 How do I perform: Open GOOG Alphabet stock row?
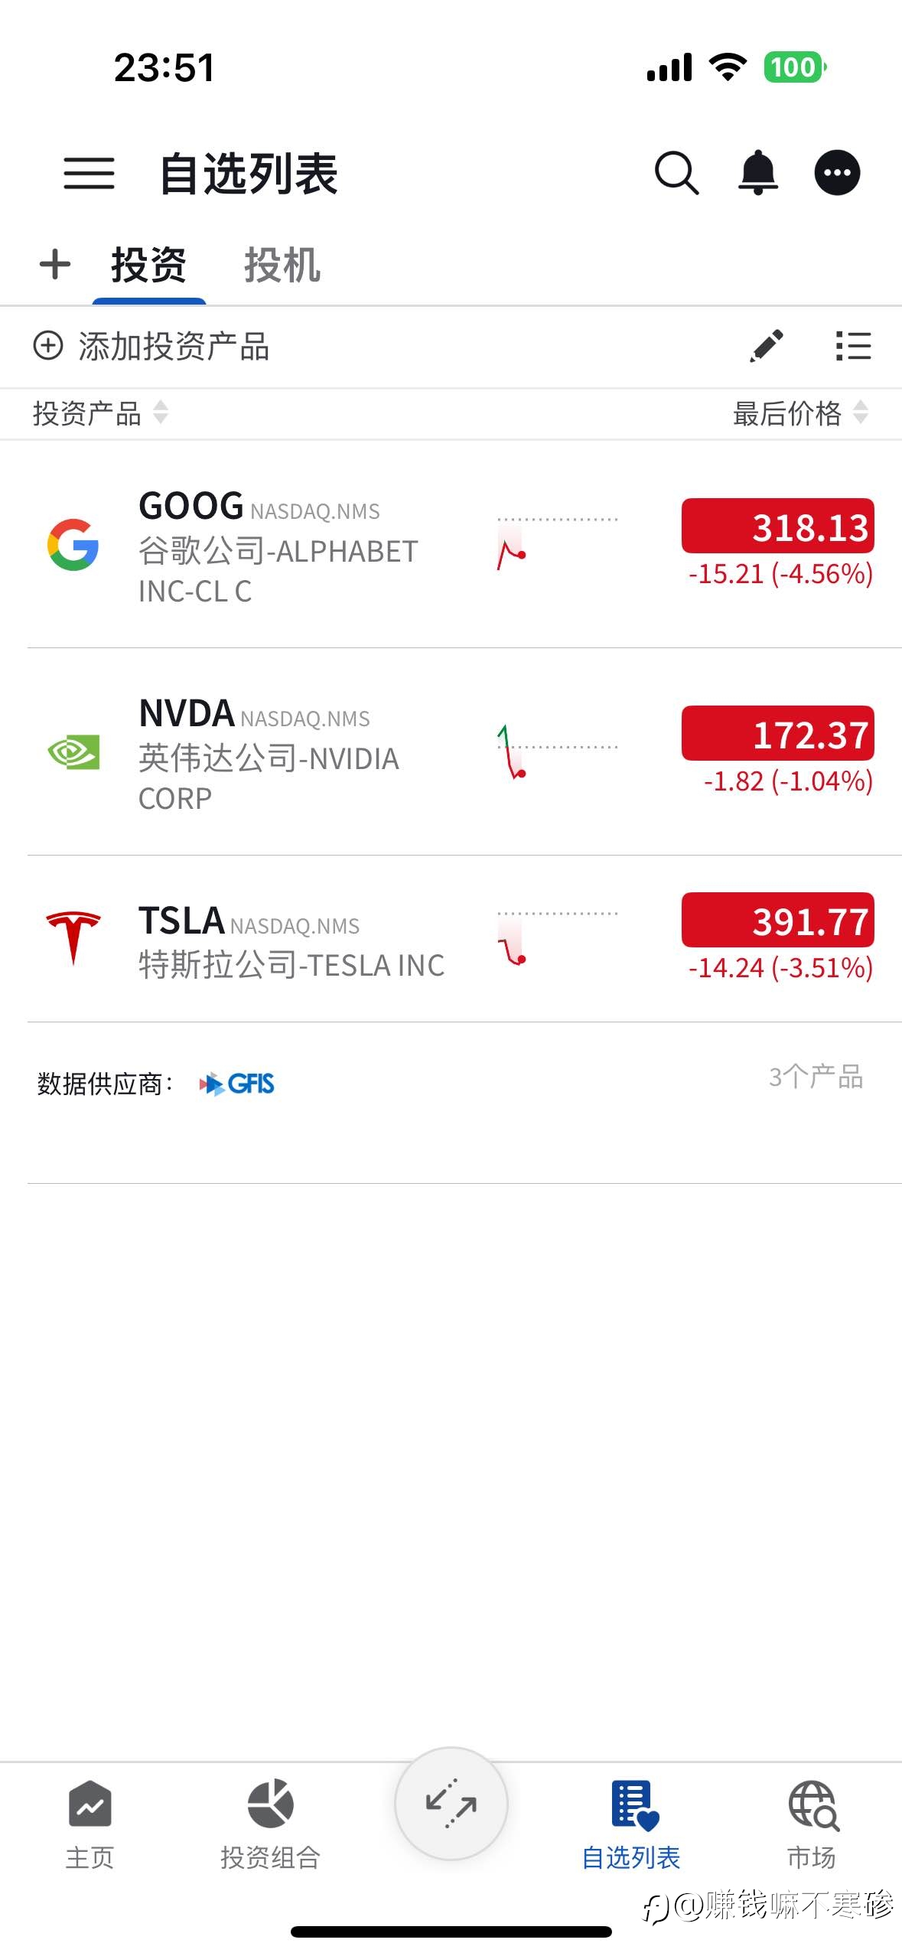tap(278, 546)
